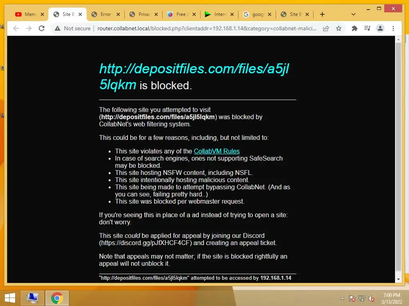Switch to the Error tab
Image resolution: width=409 pixels, height=306 pixels.
105,14
